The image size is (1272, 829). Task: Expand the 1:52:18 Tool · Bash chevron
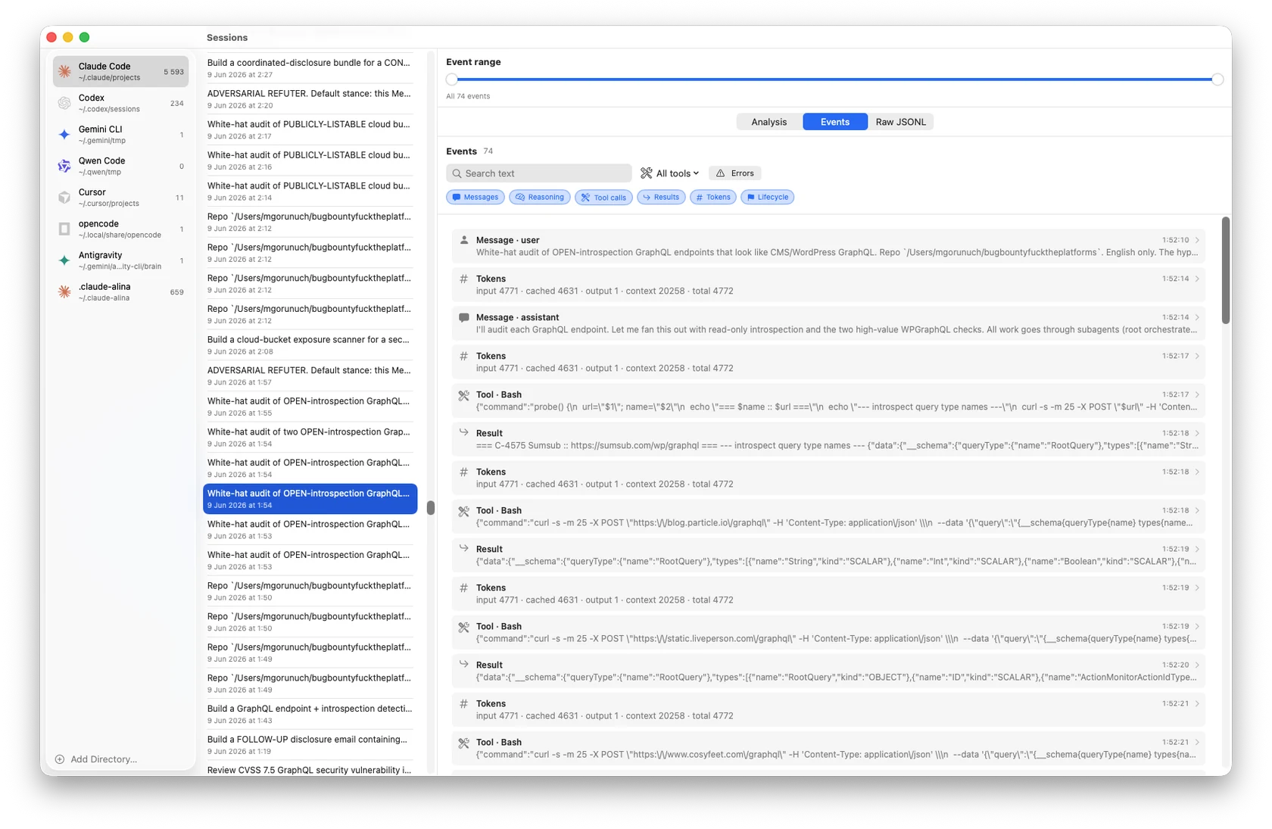click(1197, 510)
